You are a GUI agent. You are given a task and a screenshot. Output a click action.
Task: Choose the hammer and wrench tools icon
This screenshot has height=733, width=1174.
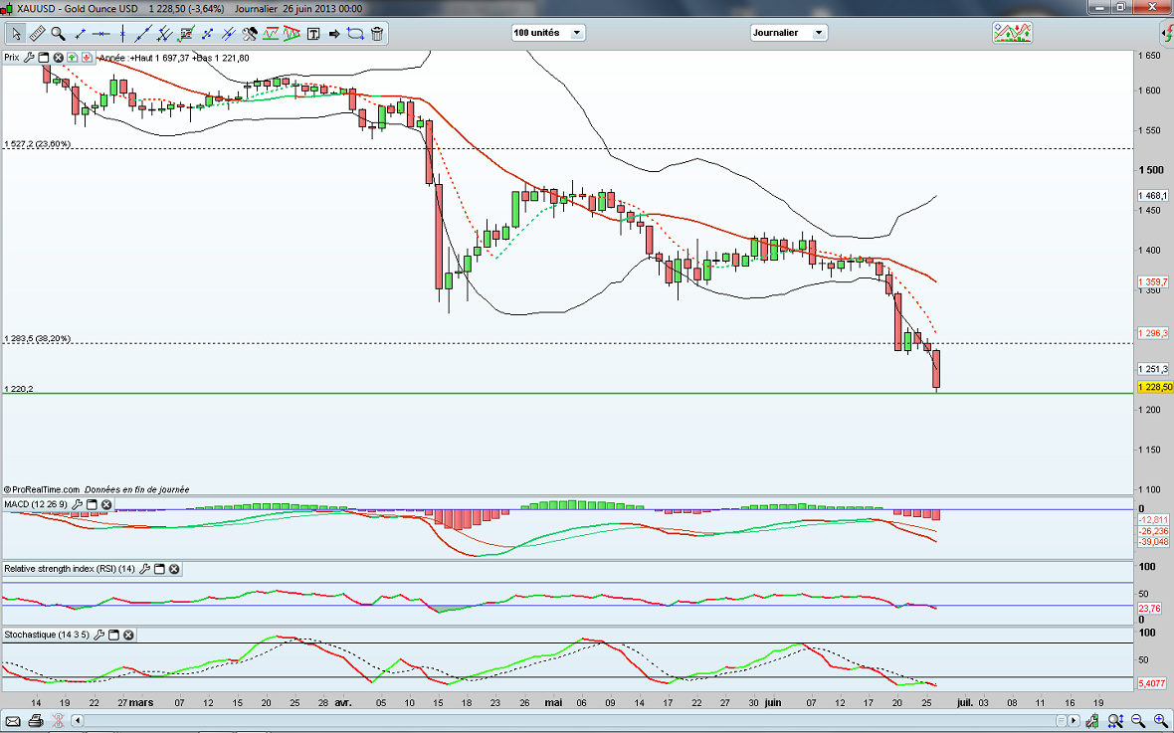(x=250, y=34)
